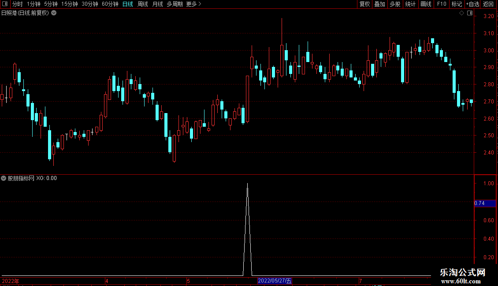The image size is (498, 286).
Task: Click the 1.00 indicator axis label
Action: coord(488,183)
